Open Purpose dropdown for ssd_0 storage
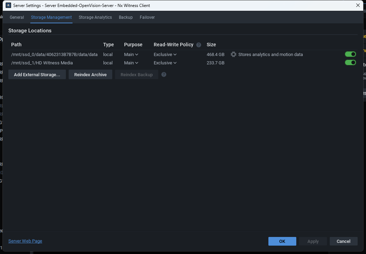This screenshot has height=254, width=366. coord(131,55)
